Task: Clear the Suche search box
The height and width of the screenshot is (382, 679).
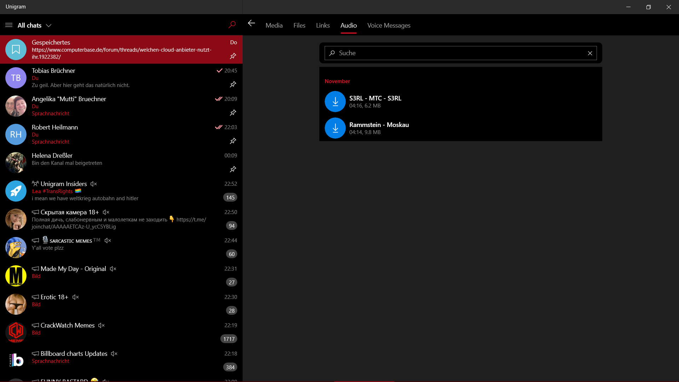Action: click(590, 53)
